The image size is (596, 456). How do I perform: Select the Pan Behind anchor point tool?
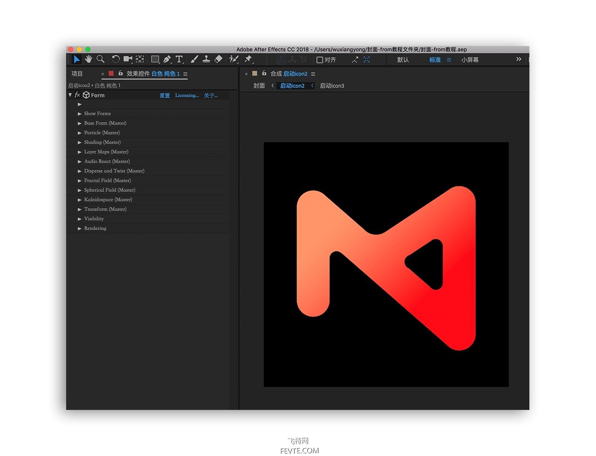[140, 59]
